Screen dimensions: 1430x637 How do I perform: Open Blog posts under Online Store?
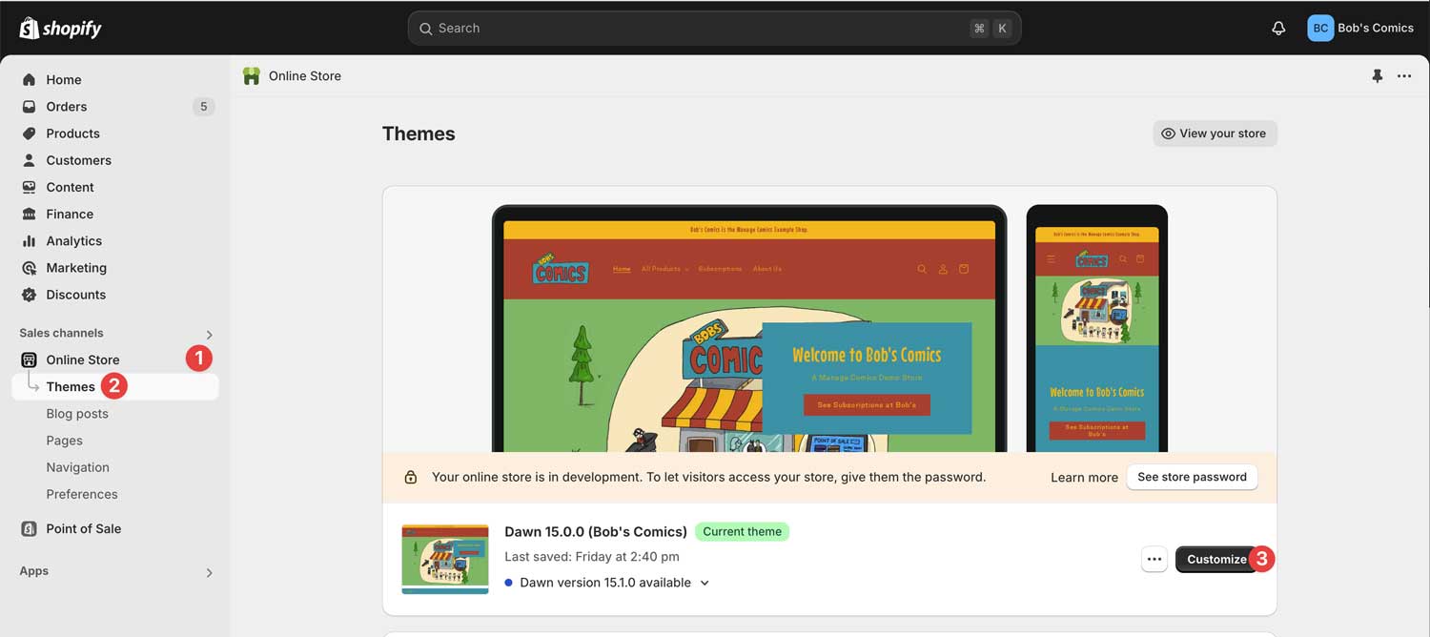pos(77,414)
